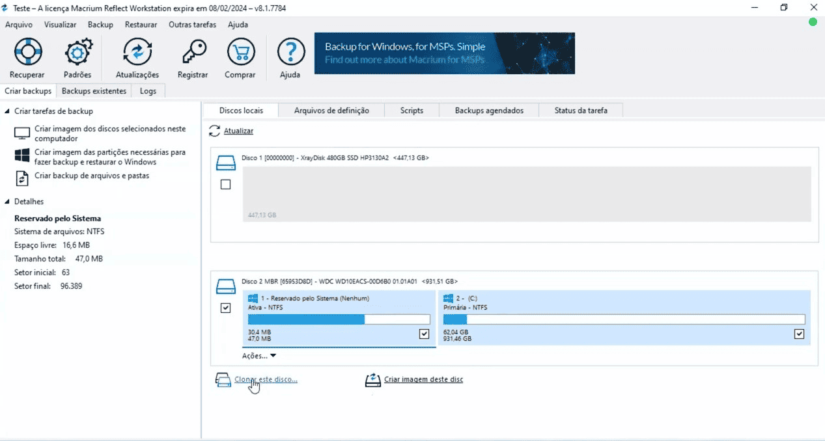The height and width of the screenshot is (441, 825).
Task: Switch to the Logs tab
Action: point(148,91)
